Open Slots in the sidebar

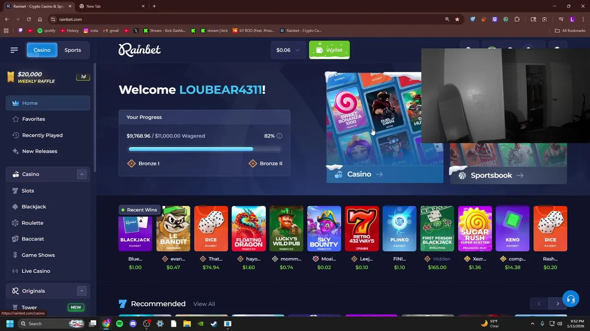pyautogui.click(x=48, y=191)
